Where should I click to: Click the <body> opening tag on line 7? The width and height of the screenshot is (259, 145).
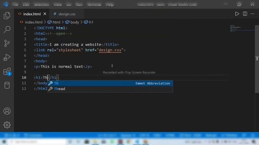[x=40, y=61]
